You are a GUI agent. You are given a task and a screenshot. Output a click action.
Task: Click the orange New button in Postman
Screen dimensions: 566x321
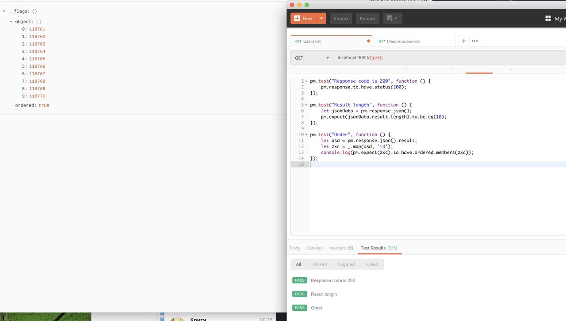(304, 18)
